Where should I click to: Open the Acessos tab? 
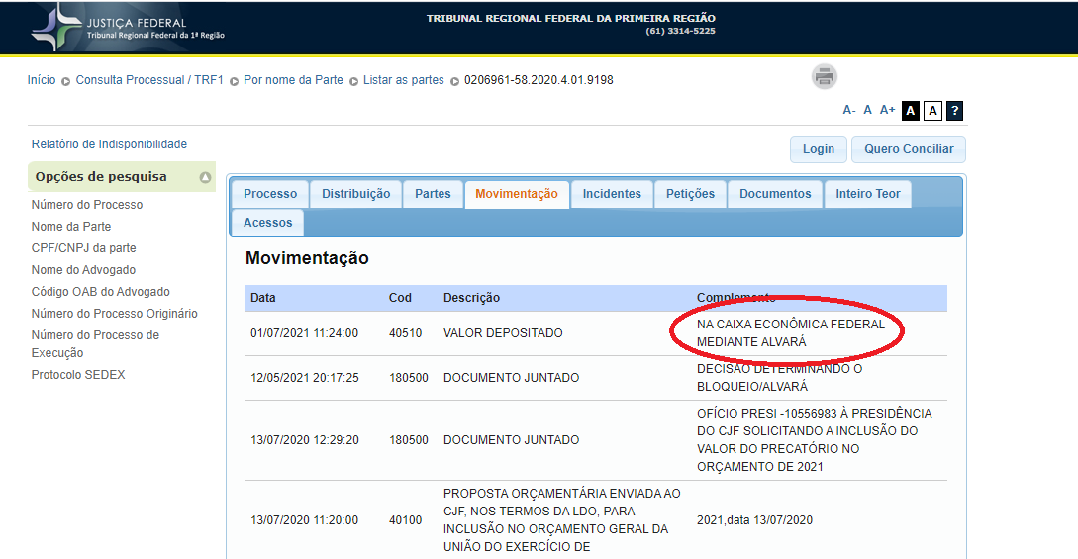pos(267,223)
